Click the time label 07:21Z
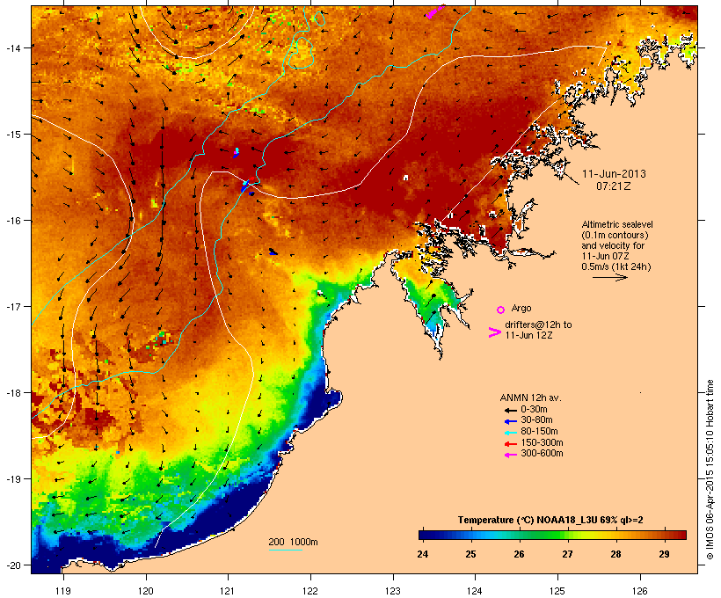The width and height of the screenshot is (721, 598). 614,186
